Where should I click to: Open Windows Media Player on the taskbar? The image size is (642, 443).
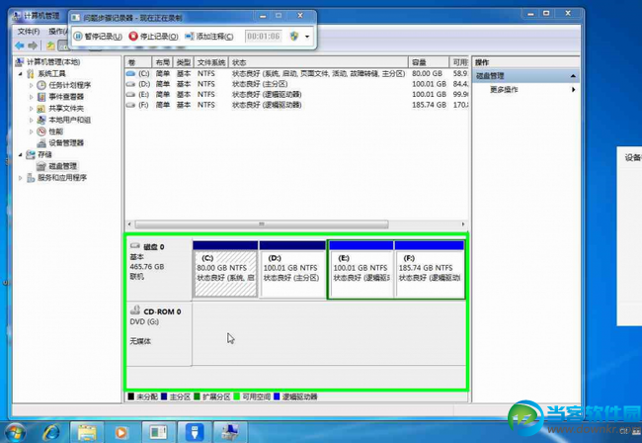coord(121,433)
